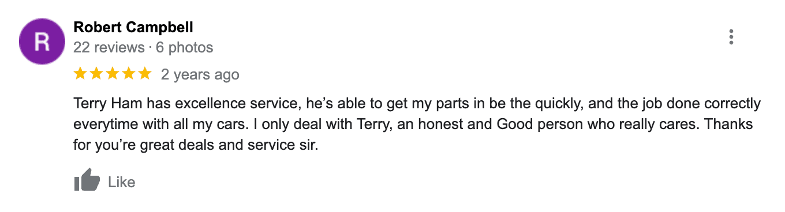Click the thumbs-up Like icon
This screenshot has width=785, height=212.
click(x=87, y=181)
